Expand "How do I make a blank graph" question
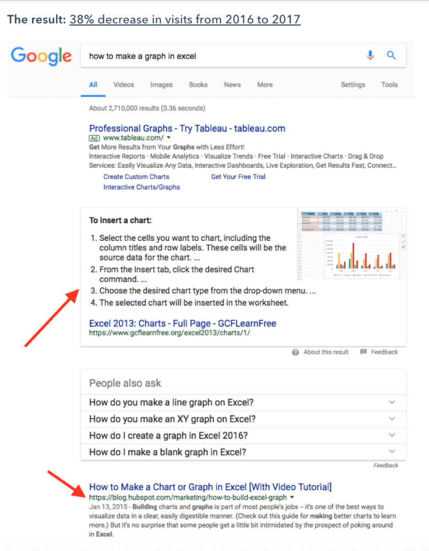Screen dimensions: 429x551 point(392,452)
